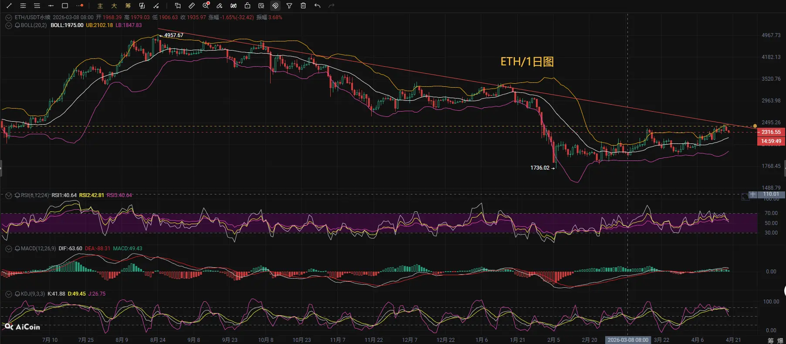The height and width of the screenshot is (344, 786).
Task: Select the trend line drawing tool
Action: tap(9, 6)
